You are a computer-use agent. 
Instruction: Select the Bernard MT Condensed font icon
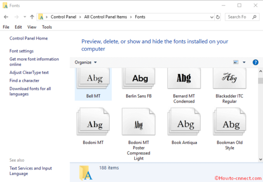tap(184, 78)
